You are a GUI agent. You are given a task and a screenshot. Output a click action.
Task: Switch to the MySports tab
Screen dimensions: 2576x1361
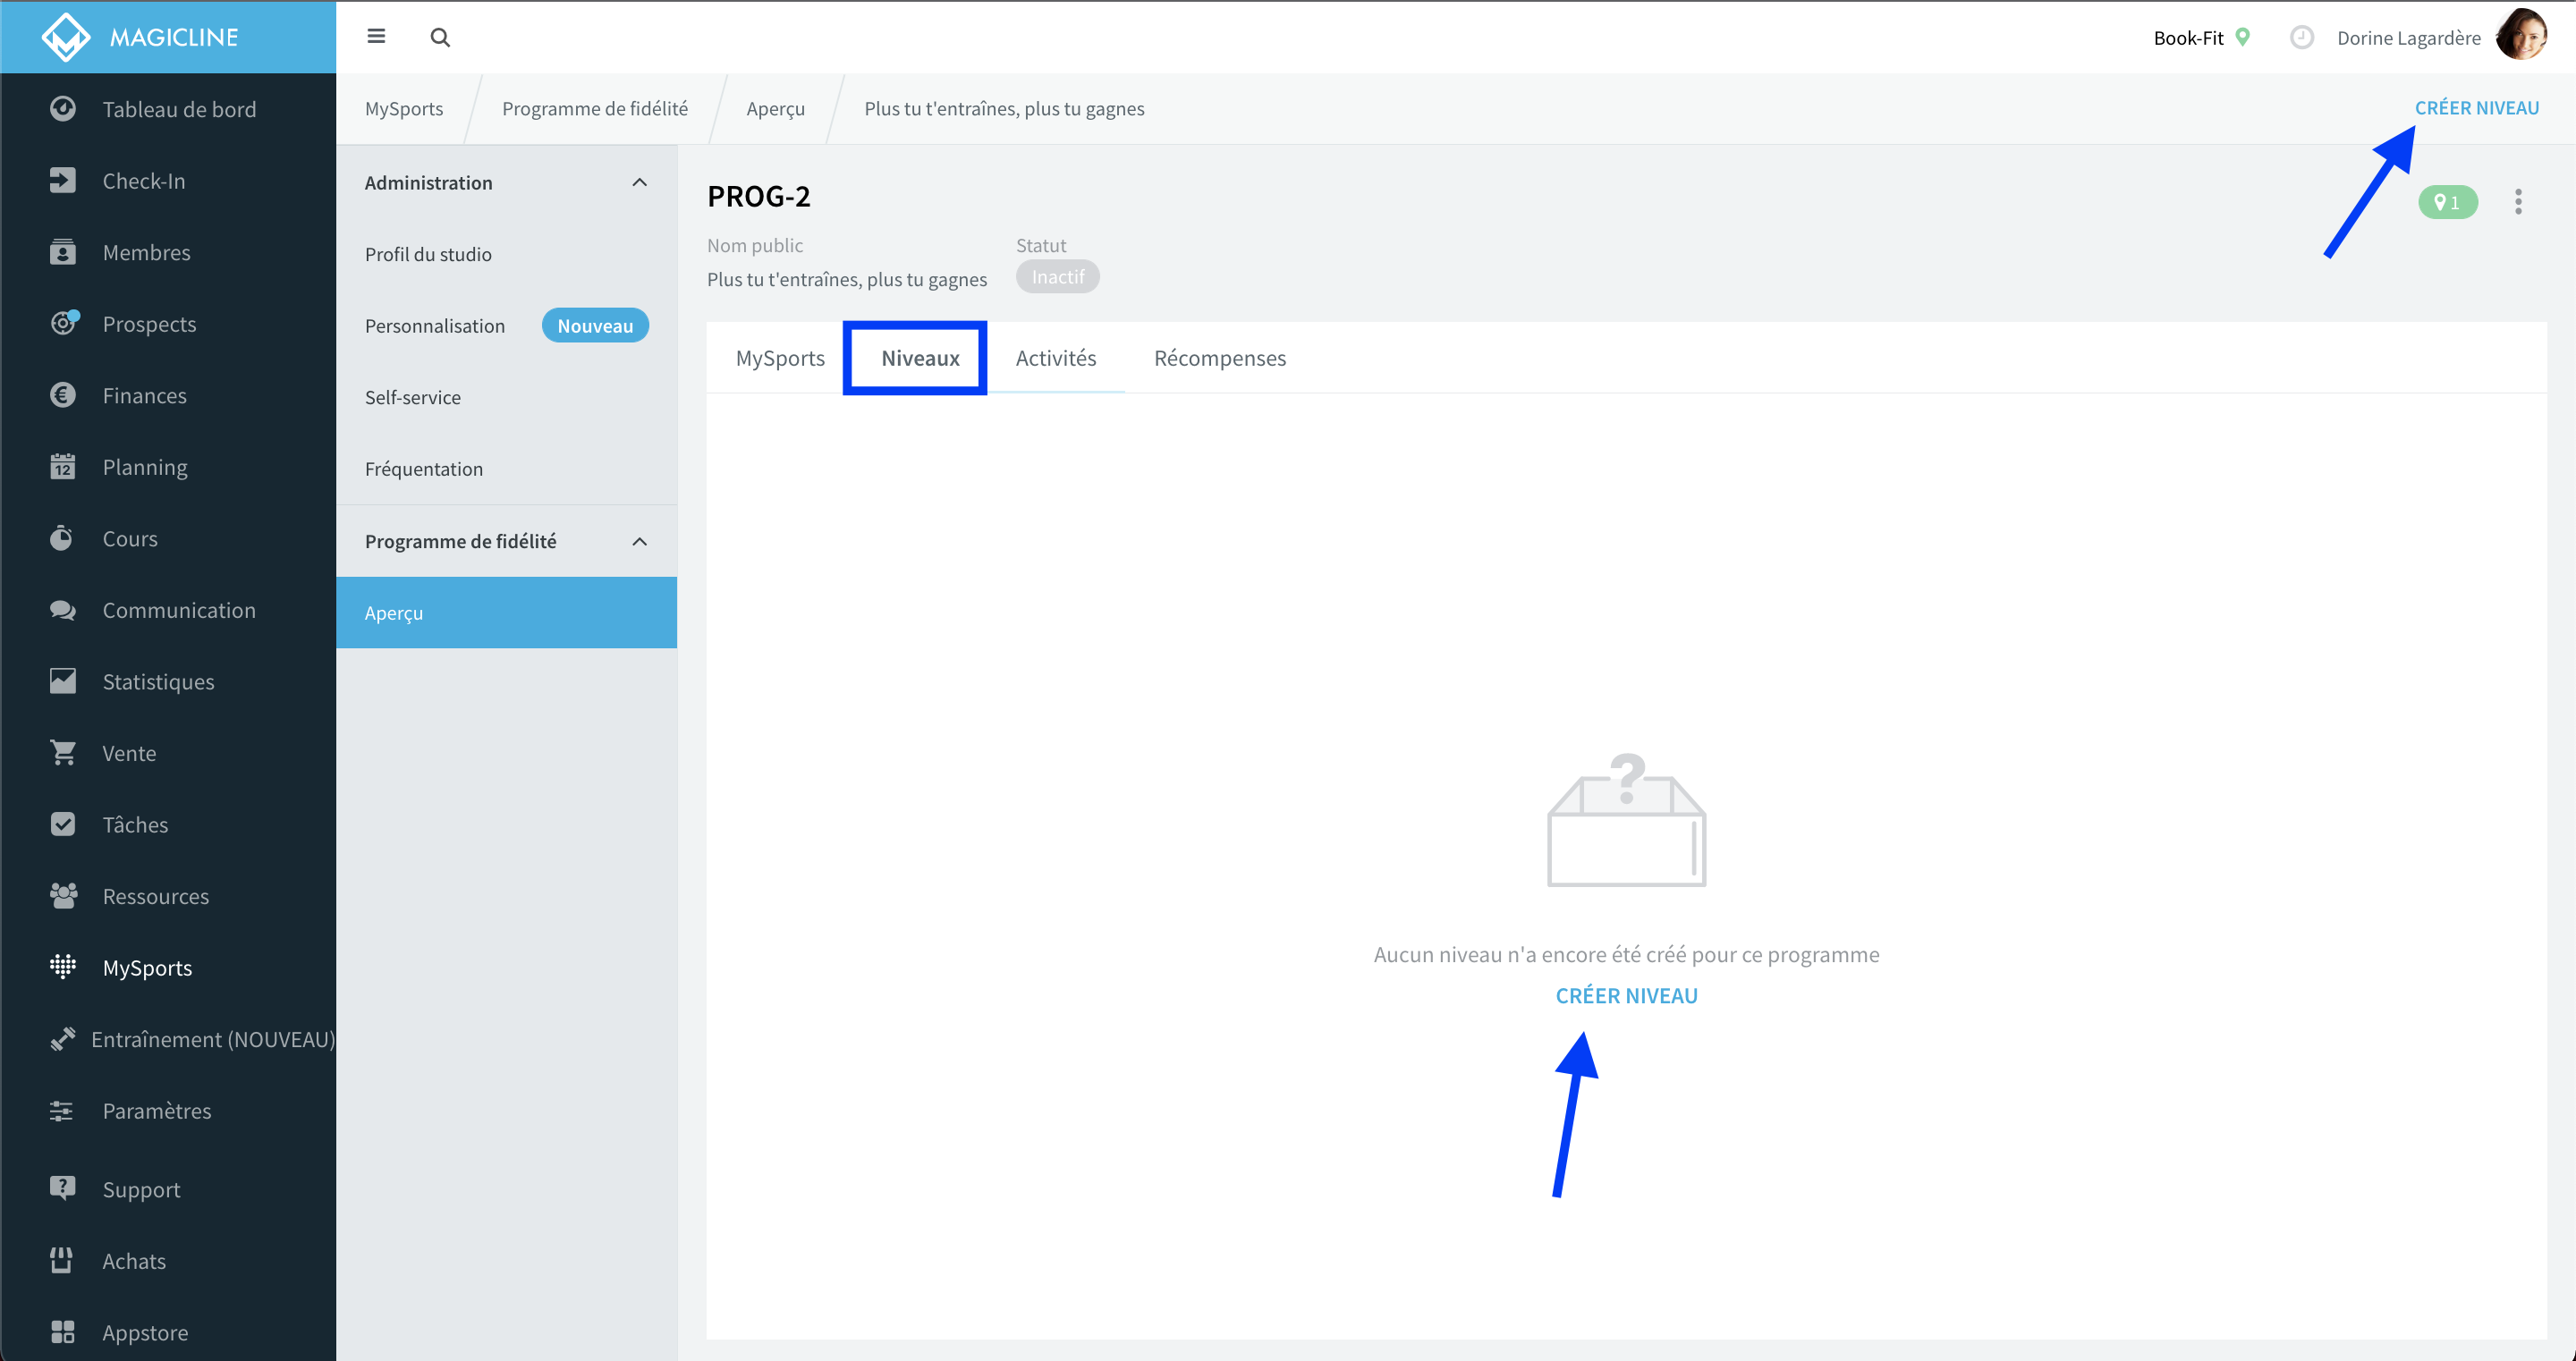pos(780,358)
